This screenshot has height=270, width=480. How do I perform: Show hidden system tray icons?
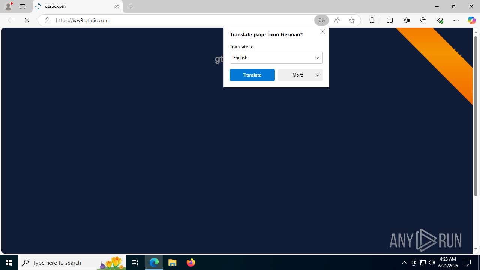click(x=404, y=262)
